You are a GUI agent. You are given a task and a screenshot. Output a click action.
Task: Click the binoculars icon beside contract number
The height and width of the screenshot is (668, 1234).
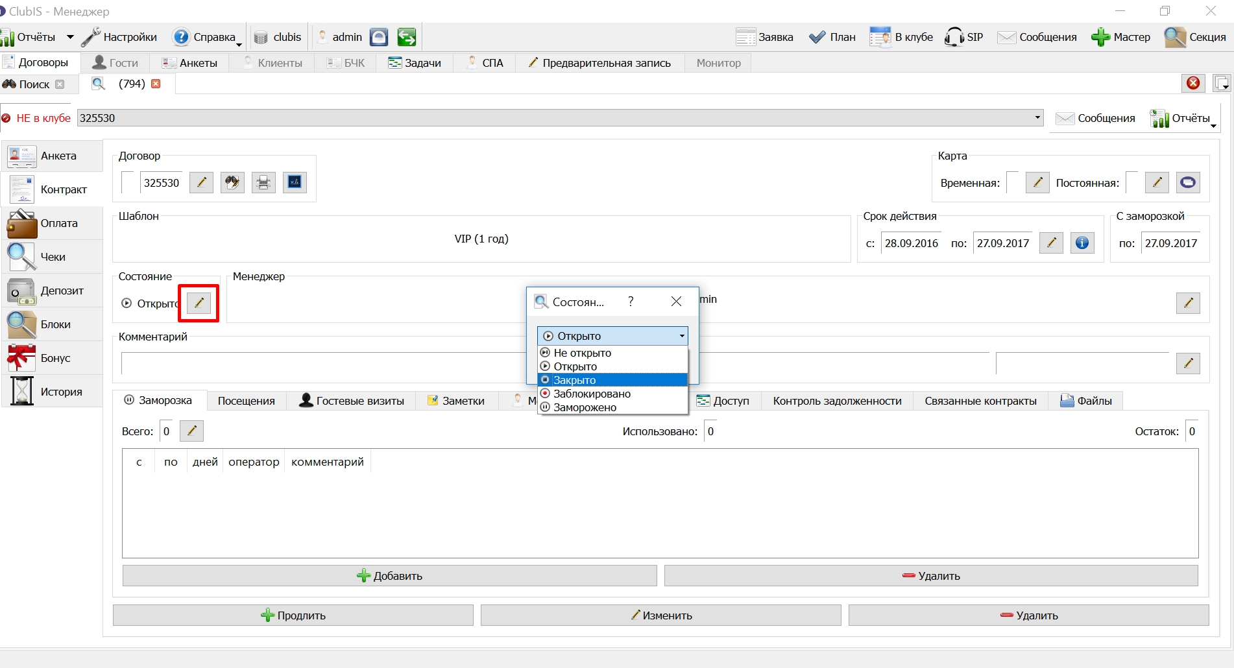pos(232,183)
